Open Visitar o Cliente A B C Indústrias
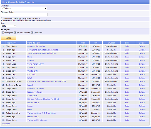The image size is (151, 129). [42, 113]
